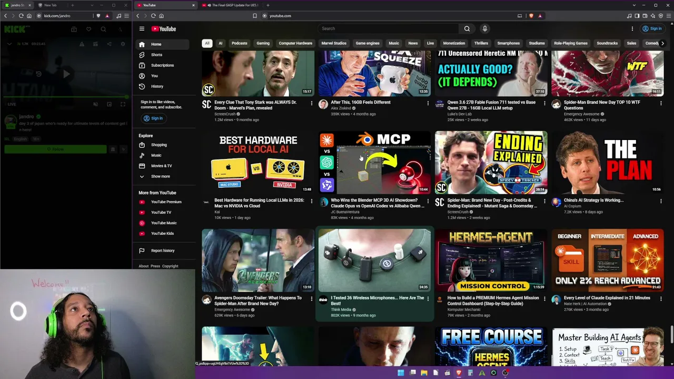
Task: Open options for 36 Wireless Microphones video
Action: coord(428,299)
